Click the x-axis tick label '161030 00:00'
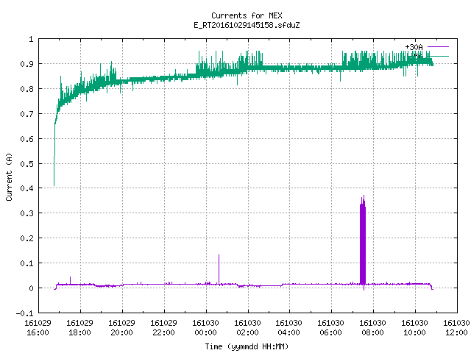This screenshot has height=353, width=471. point(205,328)
